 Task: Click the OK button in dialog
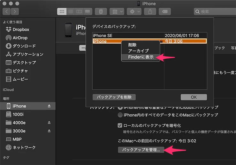(194, 97)
